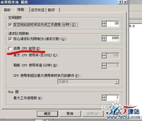
Task: Click the 取消 button
Action: (70, 114)
